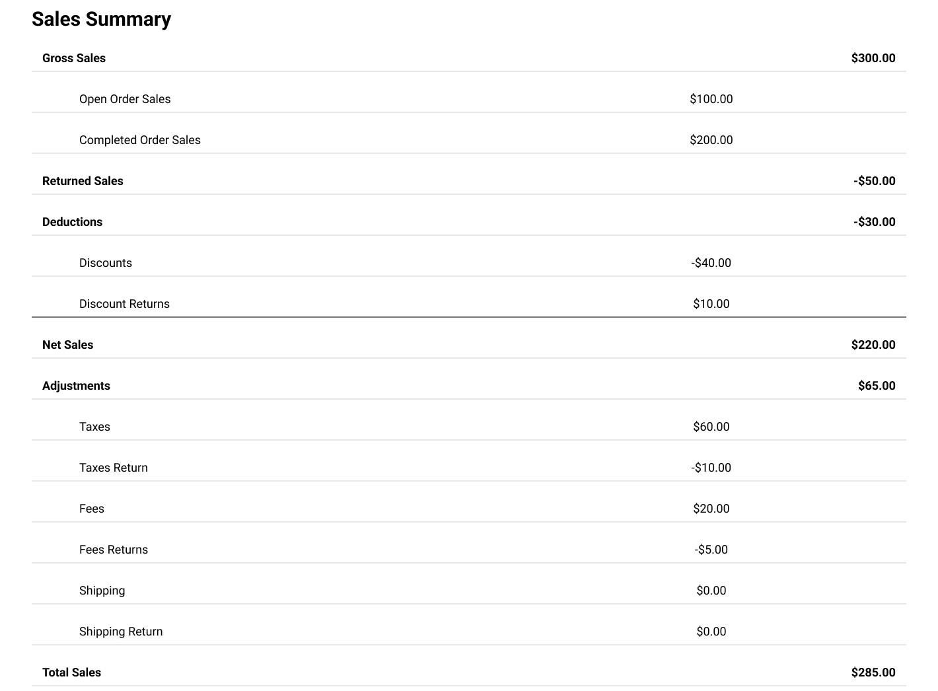
Task: Click the -$5.00 Fees Returns amount
Action: point(711,550)
